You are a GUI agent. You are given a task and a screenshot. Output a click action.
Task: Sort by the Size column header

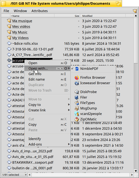(x=67, y=16)
